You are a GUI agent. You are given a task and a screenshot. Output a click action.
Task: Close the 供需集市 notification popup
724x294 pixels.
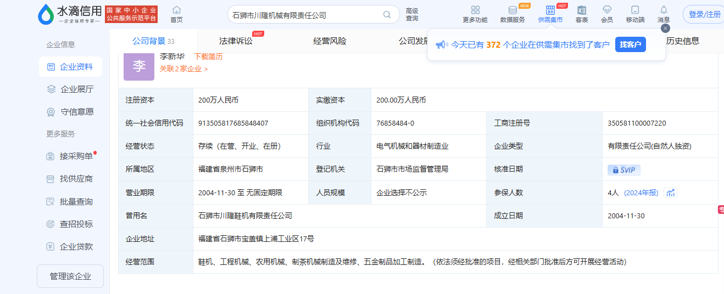pyautogui.click(x=665, y=29)
